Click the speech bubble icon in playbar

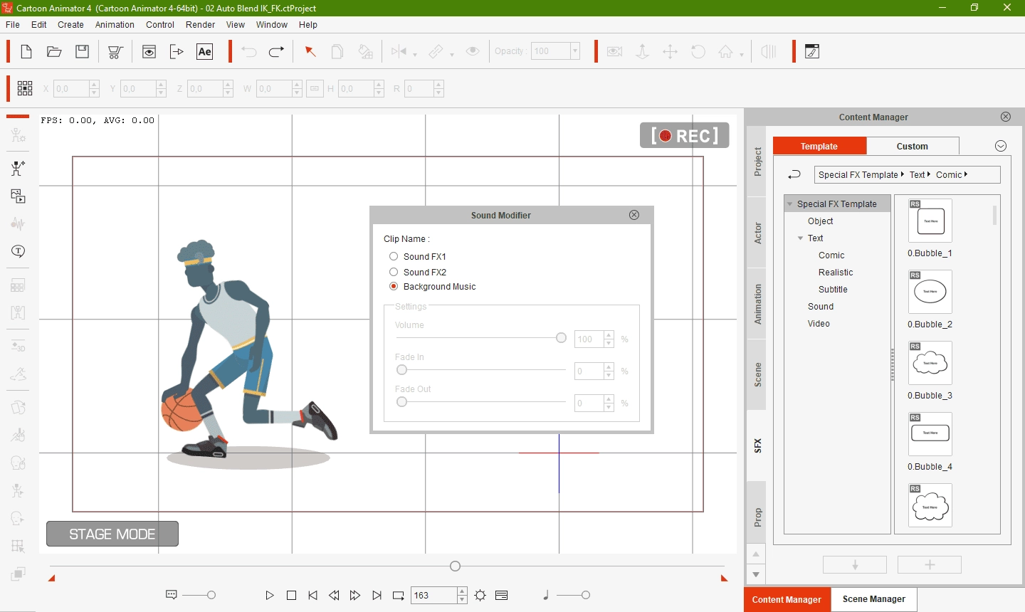[x=171, y=594]
